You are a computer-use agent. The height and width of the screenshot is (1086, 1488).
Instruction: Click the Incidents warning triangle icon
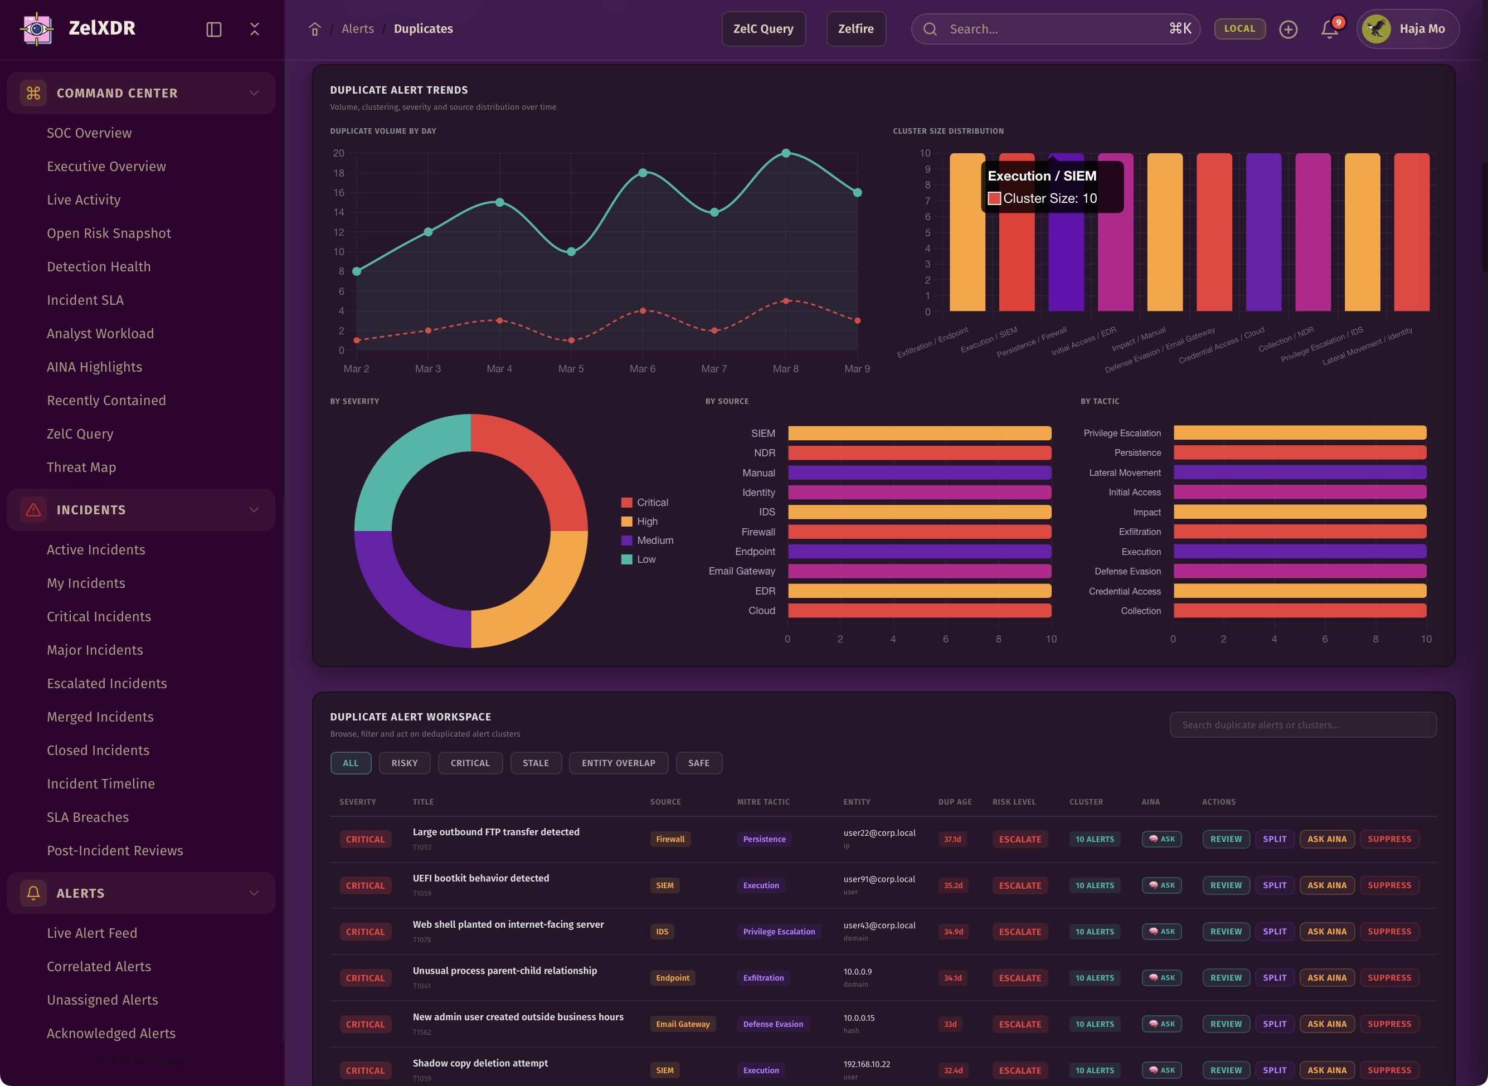33,509
